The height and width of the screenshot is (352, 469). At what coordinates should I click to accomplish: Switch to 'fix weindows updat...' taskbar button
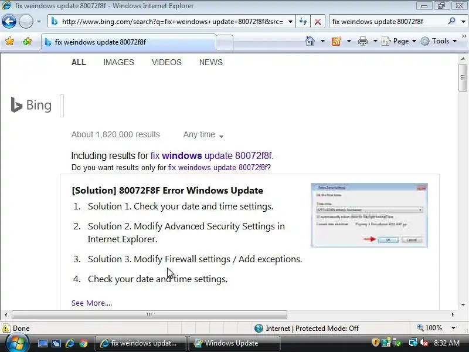(x=140, y=343)
